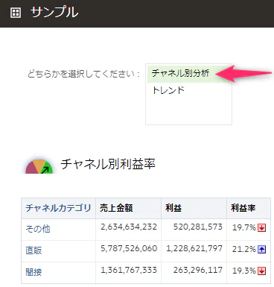
Task: Click sales value 5,787,526,060
Action: tap(129, 248)
